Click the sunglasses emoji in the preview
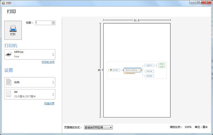Image resolution: width=213 pixels, height=135 pixels. click(111, 70)
